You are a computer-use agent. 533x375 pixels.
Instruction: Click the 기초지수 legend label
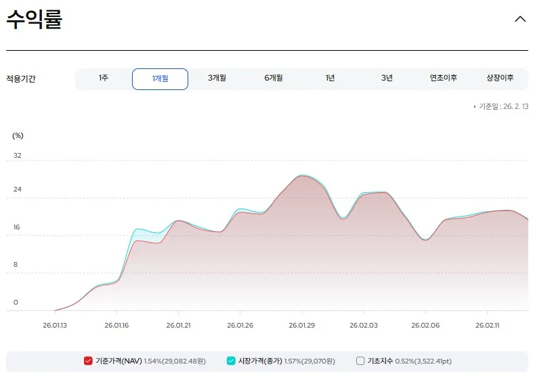[380, 361]
